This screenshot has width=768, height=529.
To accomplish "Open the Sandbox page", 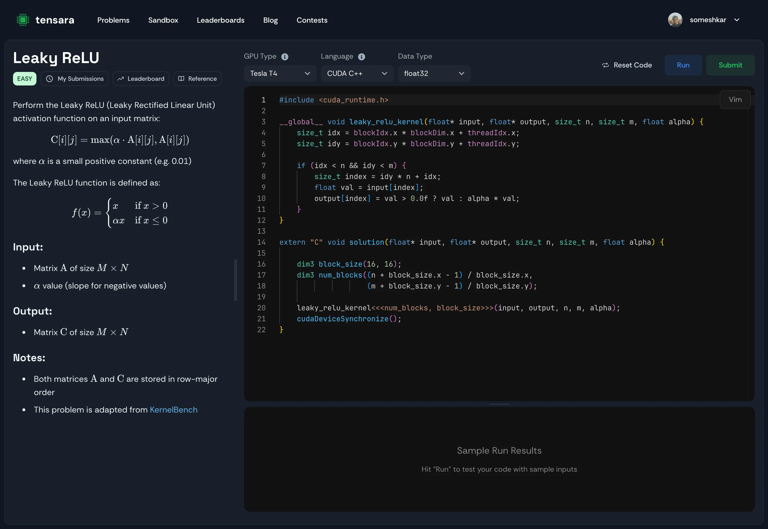I will point(163,20).
